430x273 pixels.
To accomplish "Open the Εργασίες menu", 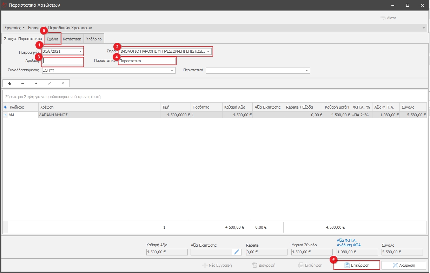I will (x=14, y=28).
